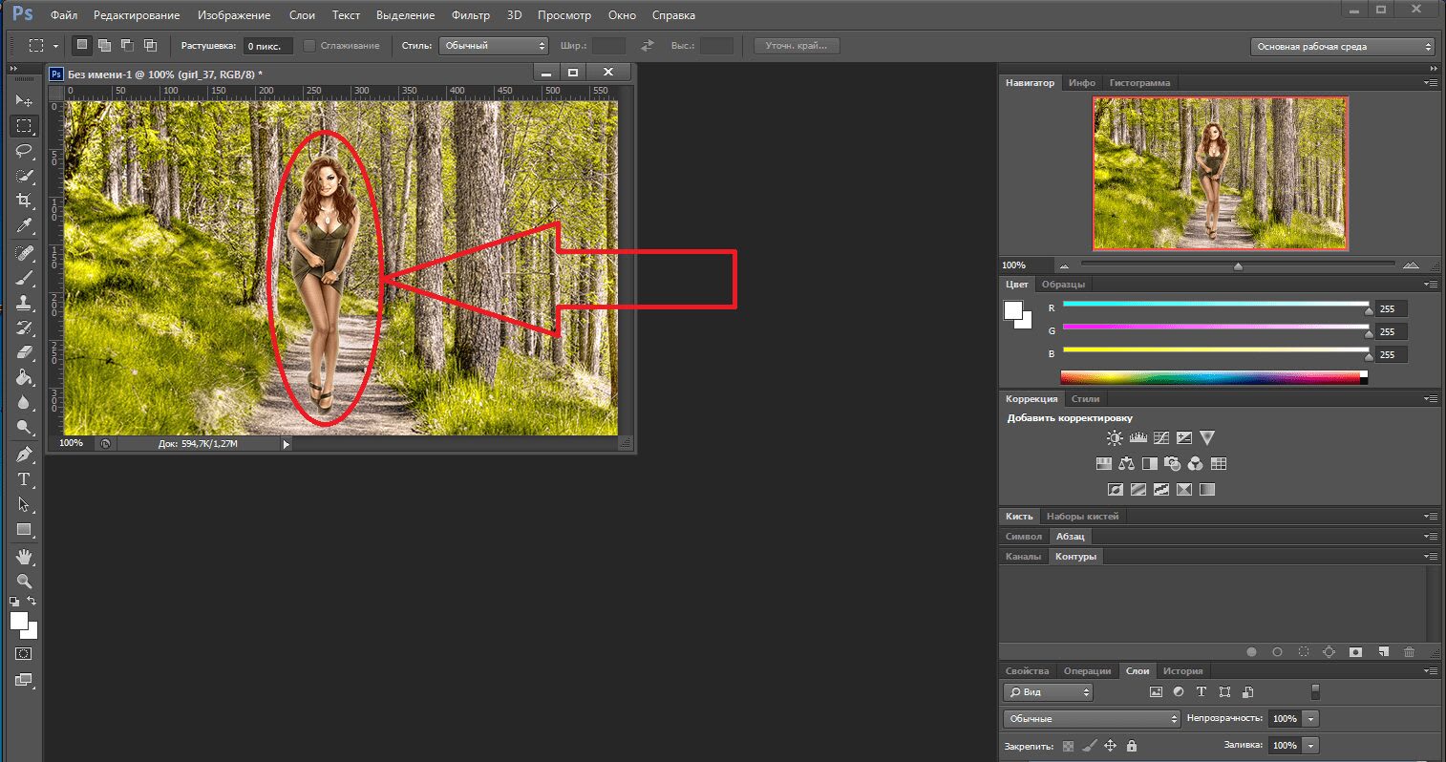Select the Rectangle shape tool
1446x762 pixels.
pyautogui.click(x=24, y=529)
